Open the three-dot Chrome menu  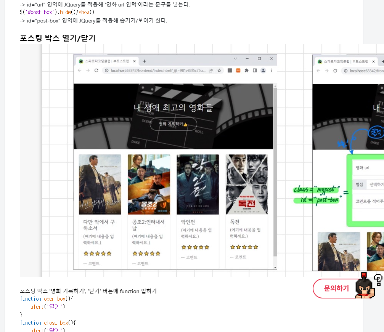pos(272,71)
